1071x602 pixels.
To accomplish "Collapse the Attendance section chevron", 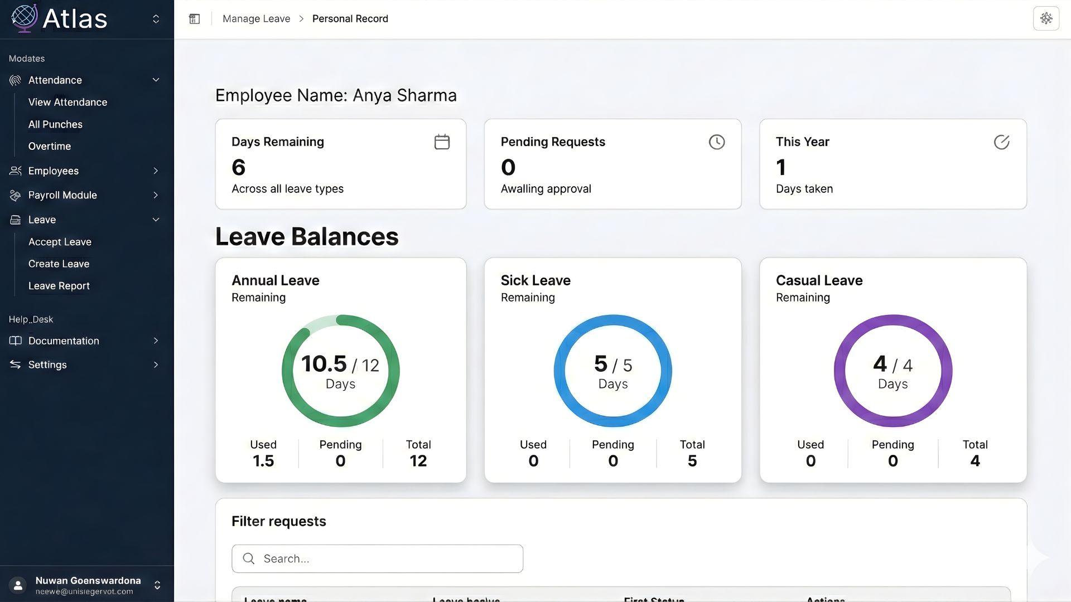I will [156, 80].
